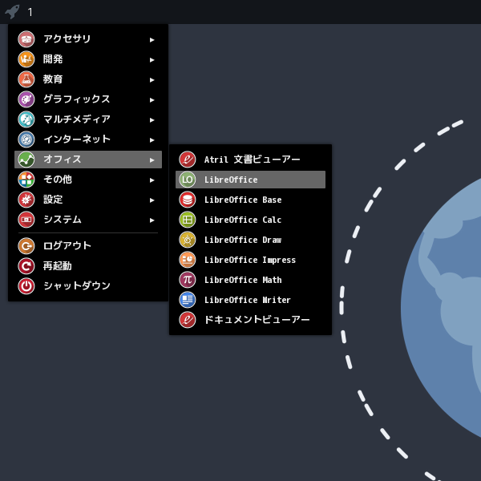The height and width of the screenshot is (481, 481).
Task: Launch the highlighted LibreOffice entry
Action: click(250, 180)
